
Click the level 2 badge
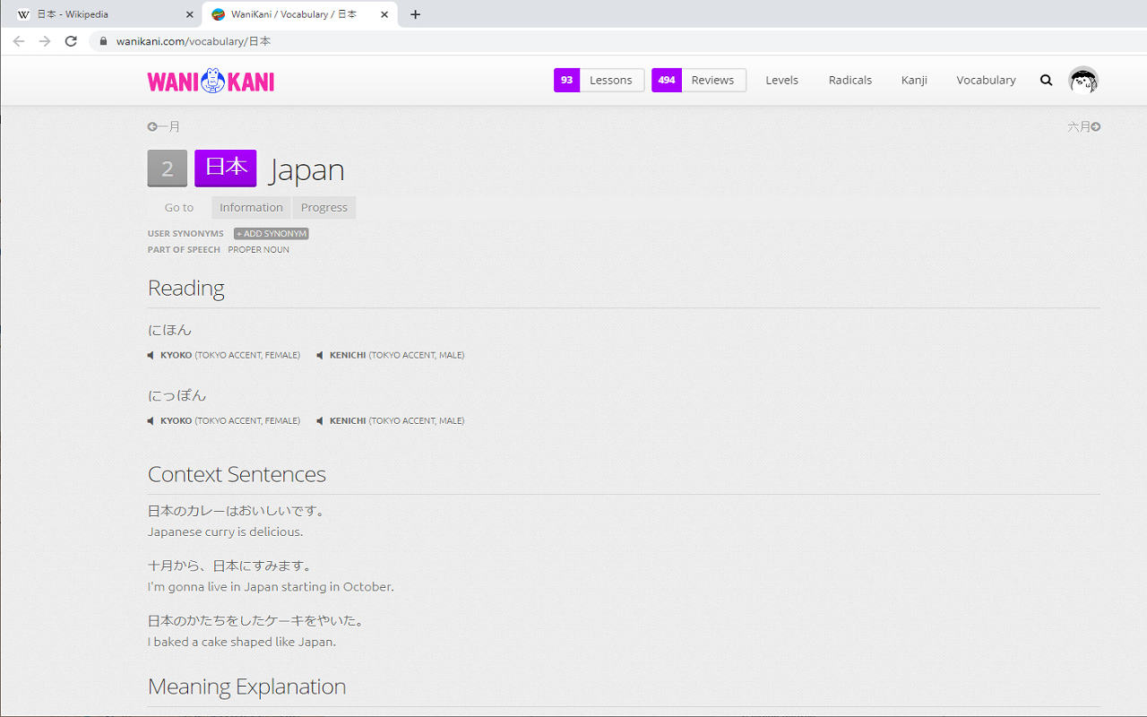pyautogui.click(x=168, y=168)
